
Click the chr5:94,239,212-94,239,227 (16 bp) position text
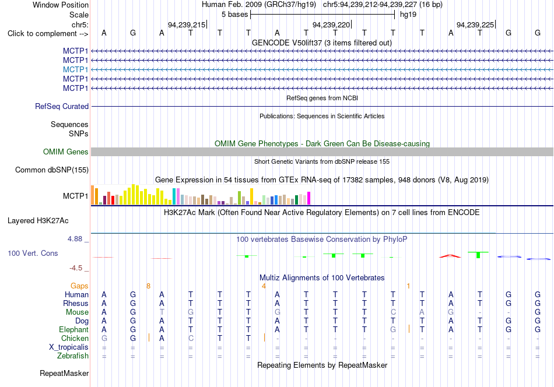[383, 5]
